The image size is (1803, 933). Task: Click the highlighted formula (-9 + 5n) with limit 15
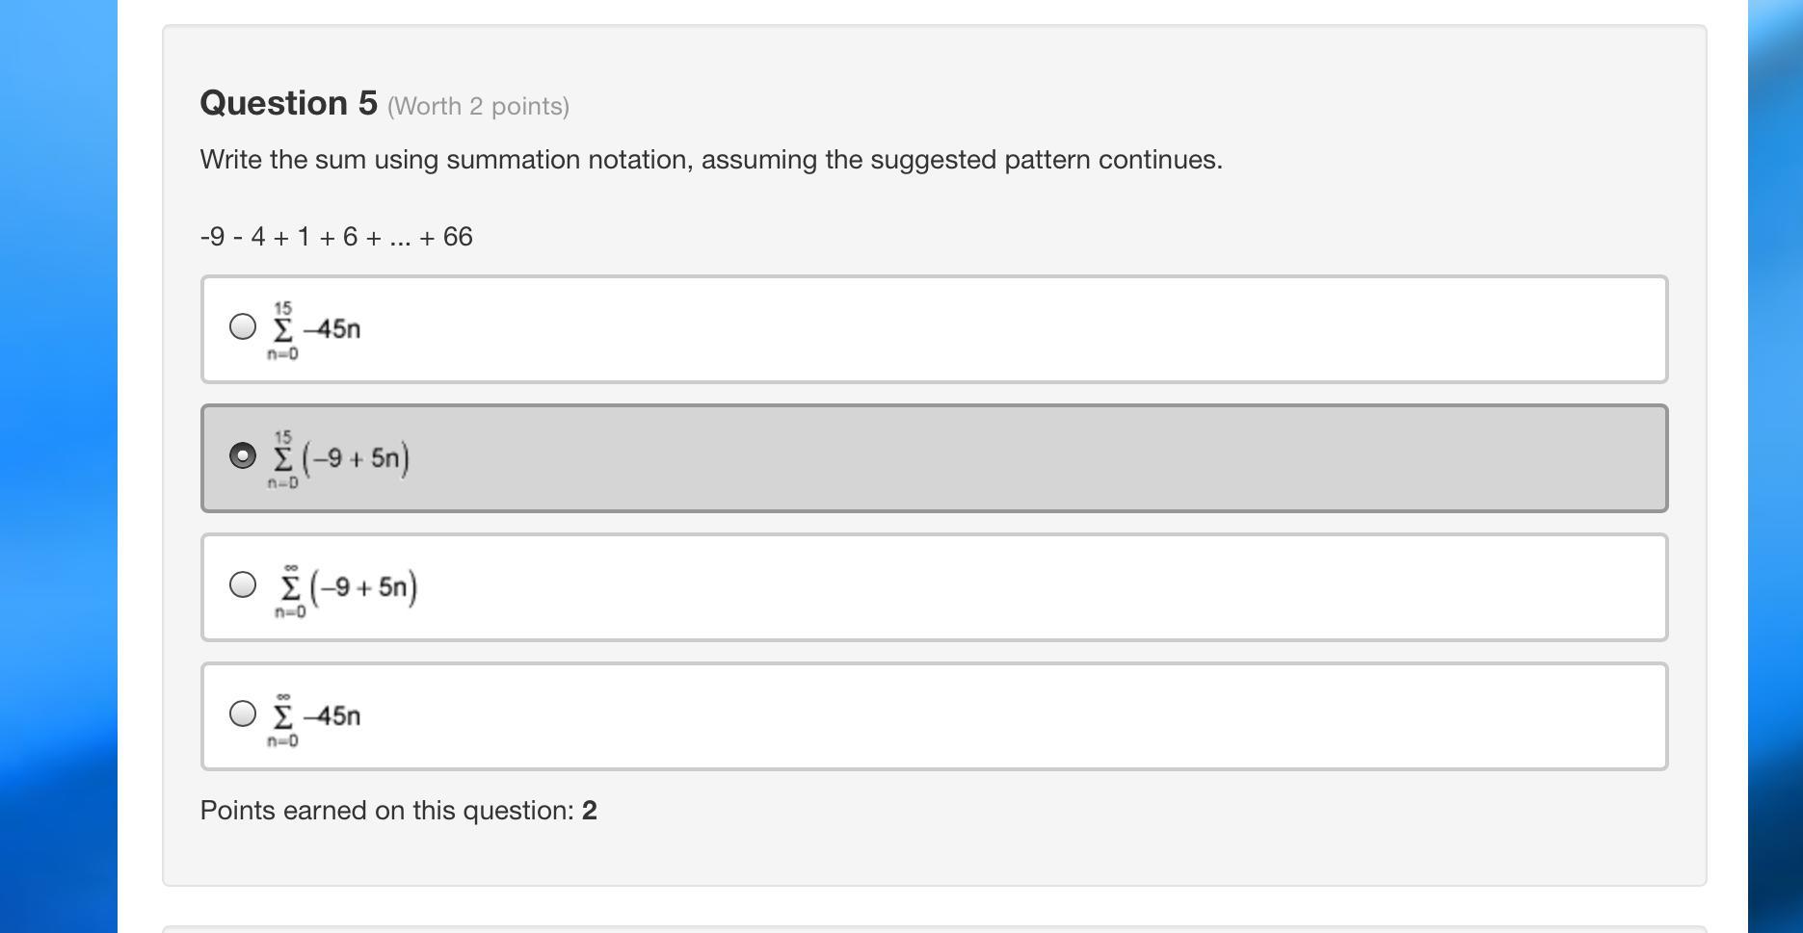tap(340, 458)
